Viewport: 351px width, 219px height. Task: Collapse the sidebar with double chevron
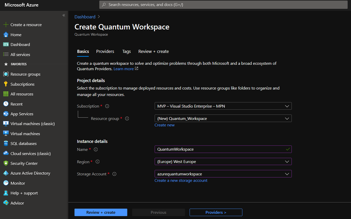coord(64,15)
